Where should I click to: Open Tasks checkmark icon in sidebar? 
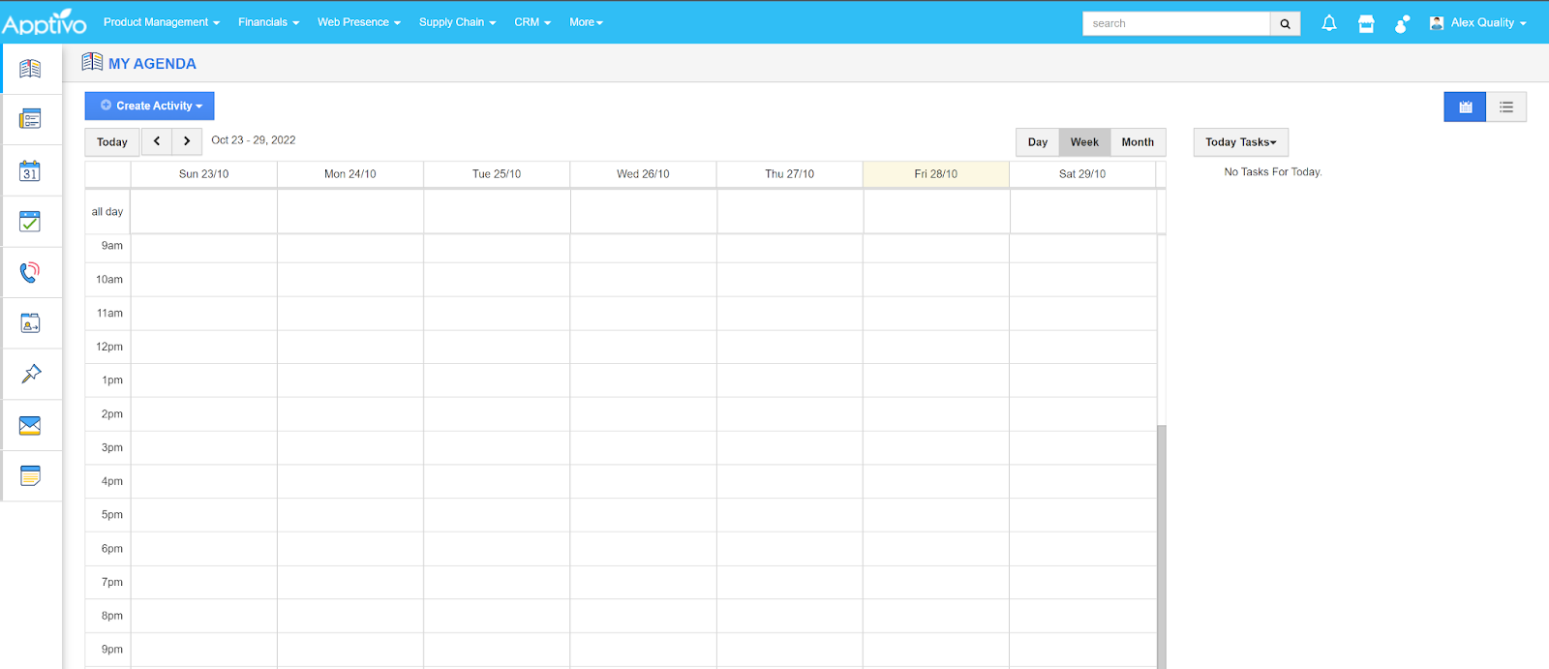tap(30, 222)
